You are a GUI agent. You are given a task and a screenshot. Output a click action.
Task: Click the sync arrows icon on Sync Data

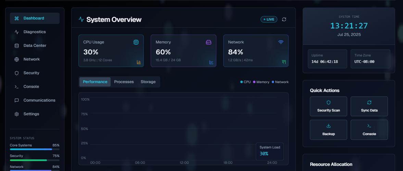click(369, 103)
